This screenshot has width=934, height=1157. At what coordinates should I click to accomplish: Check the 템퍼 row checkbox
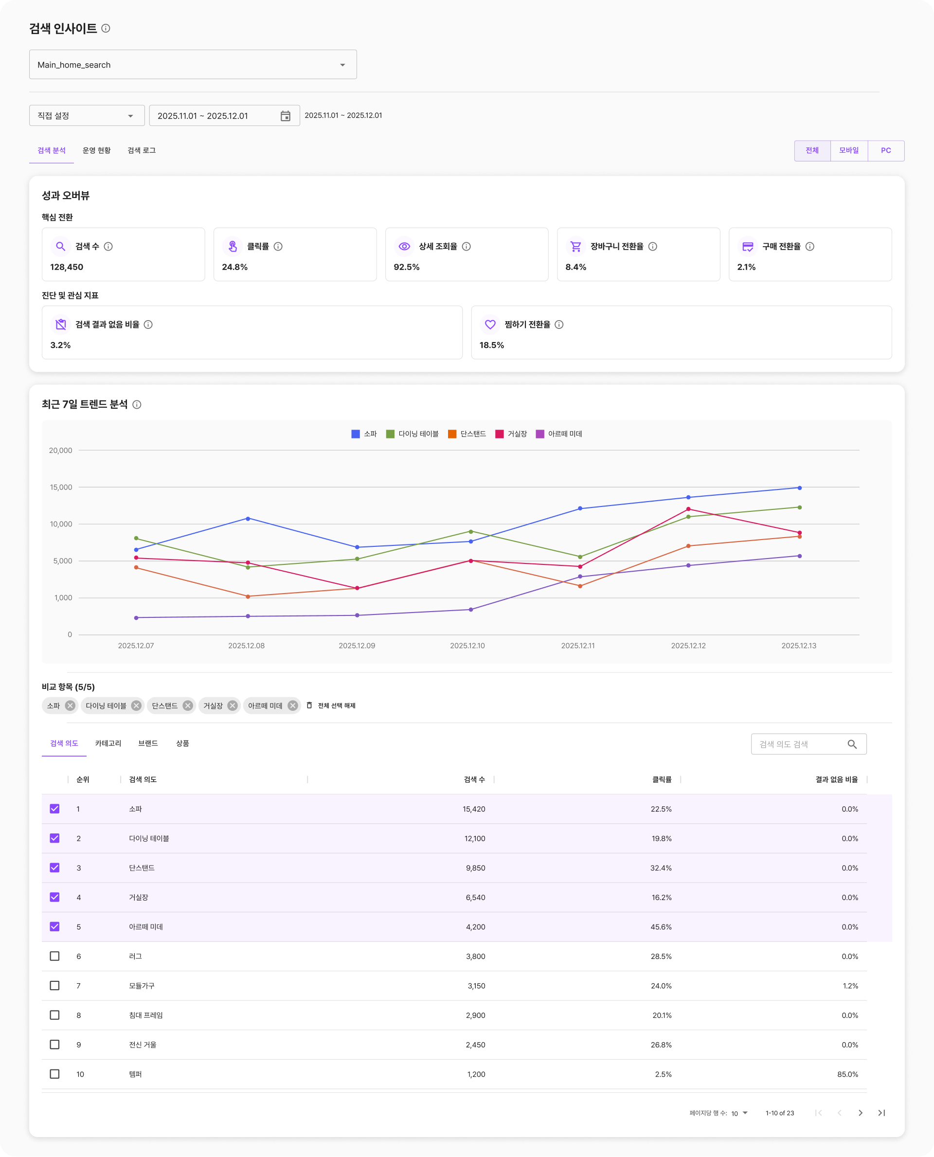55,1074
